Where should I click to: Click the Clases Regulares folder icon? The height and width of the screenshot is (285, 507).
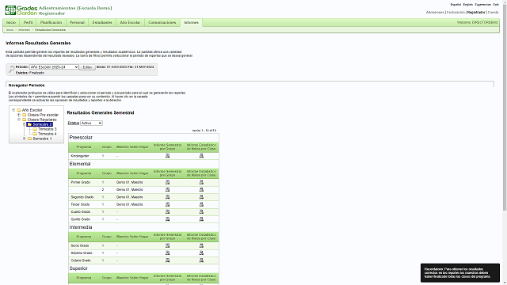click(25, 120)
